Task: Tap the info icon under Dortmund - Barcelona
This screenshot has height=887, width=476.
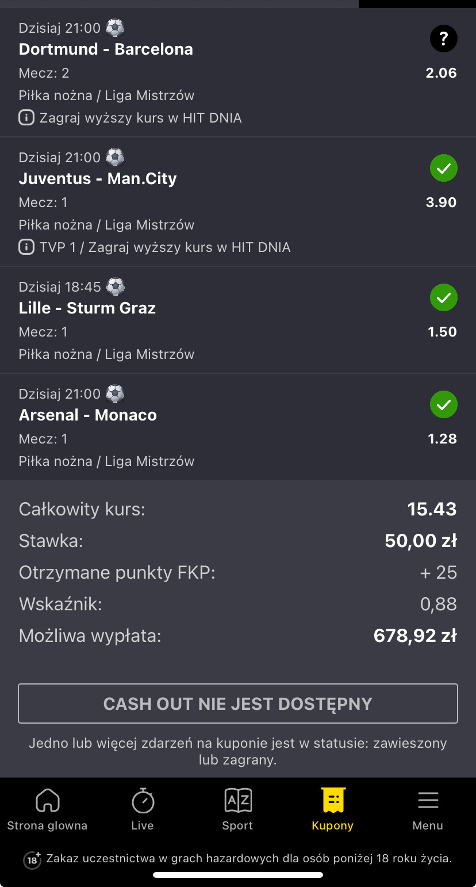Action: click(26, 118)
